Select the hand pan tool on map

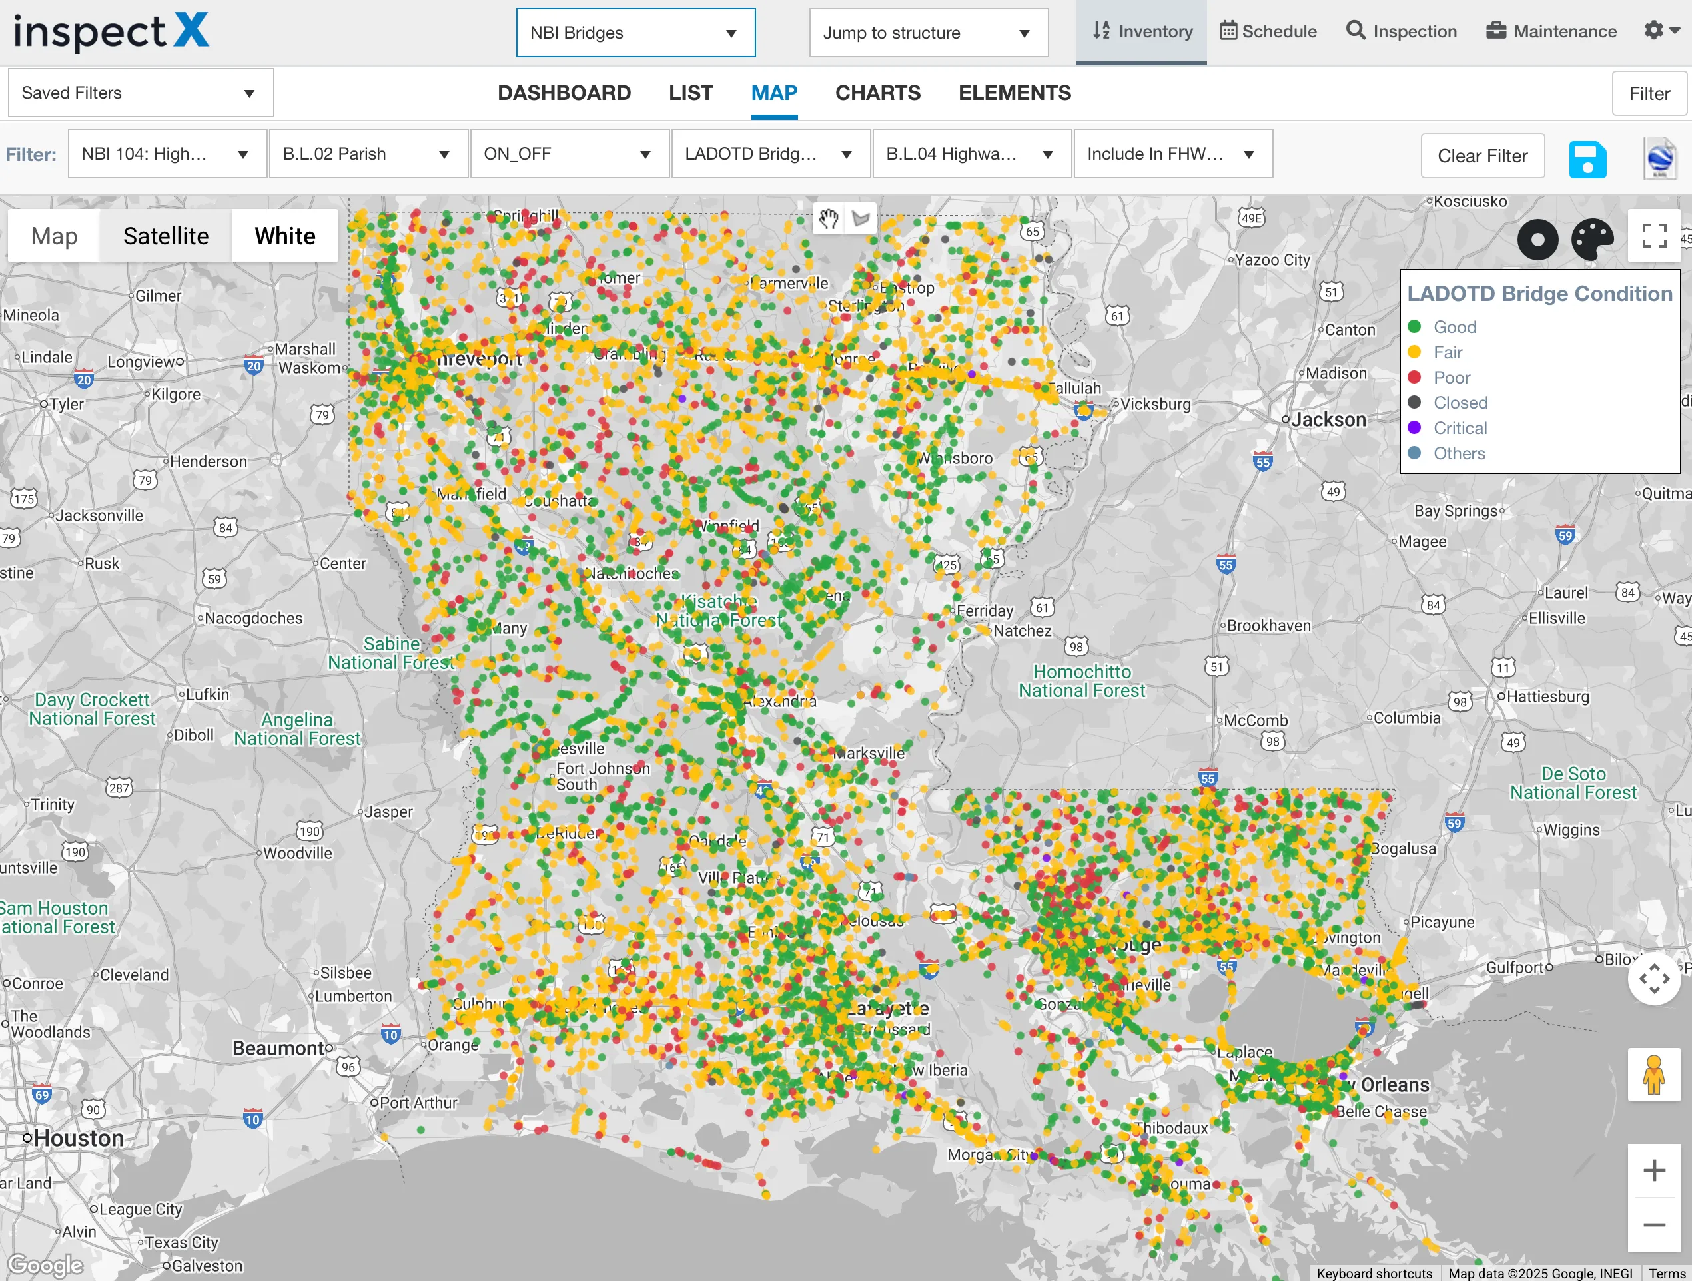(x=829, y=219)
